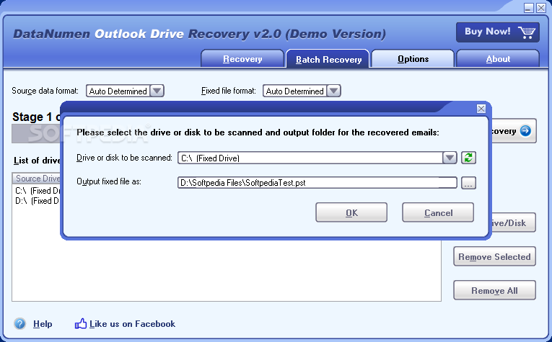552x342 pixels.
Task: Refresh the drive list with green arrows icon
Action: [468, 158]
